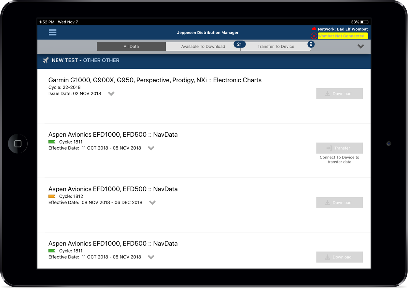Open the hamburger menu
Screen dimensions: 408x289
tap(53, 32)
